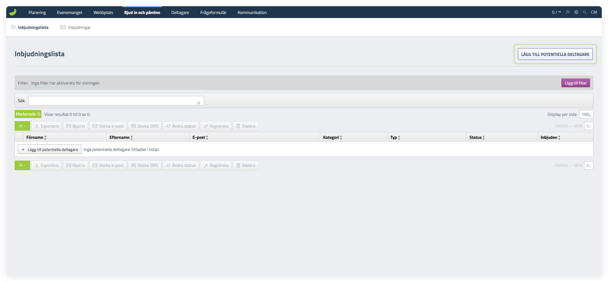This screenshot has height=282, width=608.
Task: Click the upper Radera trash button
Action: (246, 126)
